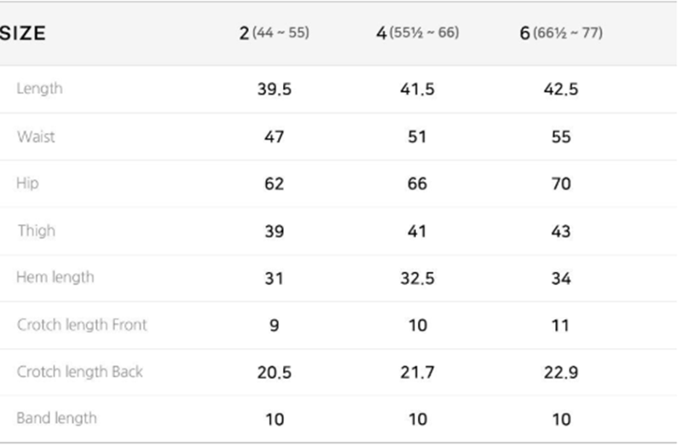Click the Hip value 70
The width and height of the screenshot is (682, 446).
tap(561, 184)
